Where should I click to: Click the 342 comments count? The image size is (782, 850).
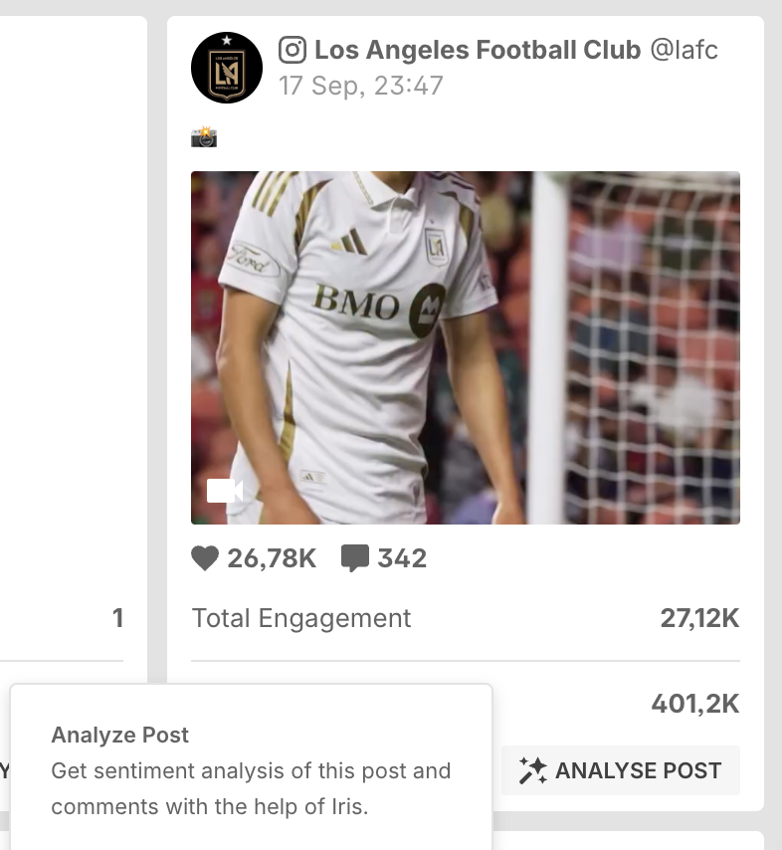tap(402, 558)
